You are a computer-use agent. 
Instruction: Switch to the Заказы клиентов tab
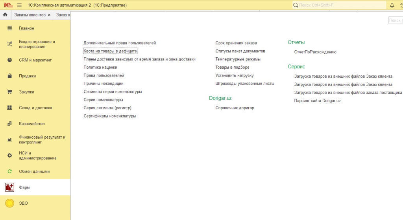pos(30,15)
